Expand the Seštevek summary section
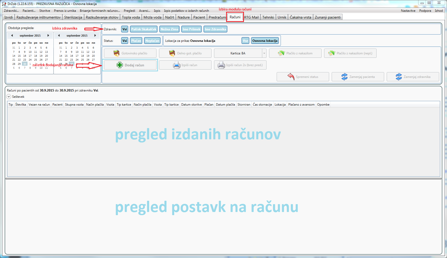 [9, 97]
